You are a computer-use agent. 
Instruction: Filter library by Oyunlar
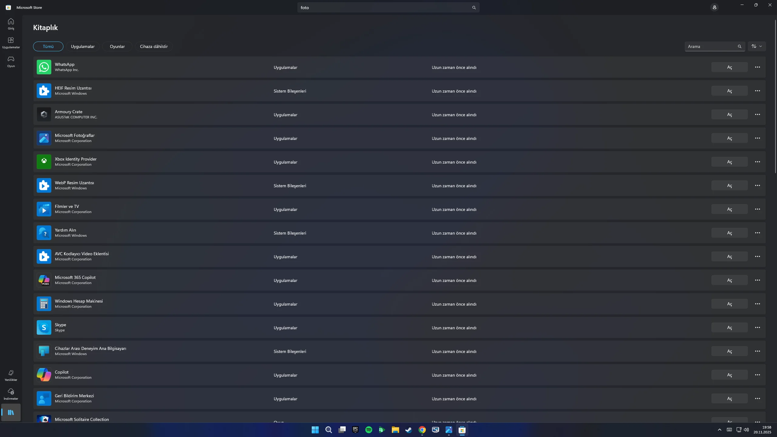pos(117,46)
